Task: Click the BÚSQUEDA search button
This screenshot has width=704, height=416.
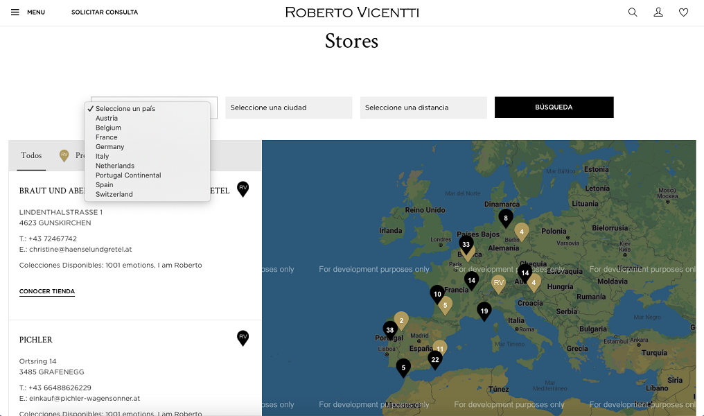Action: [x=554, y=107]
